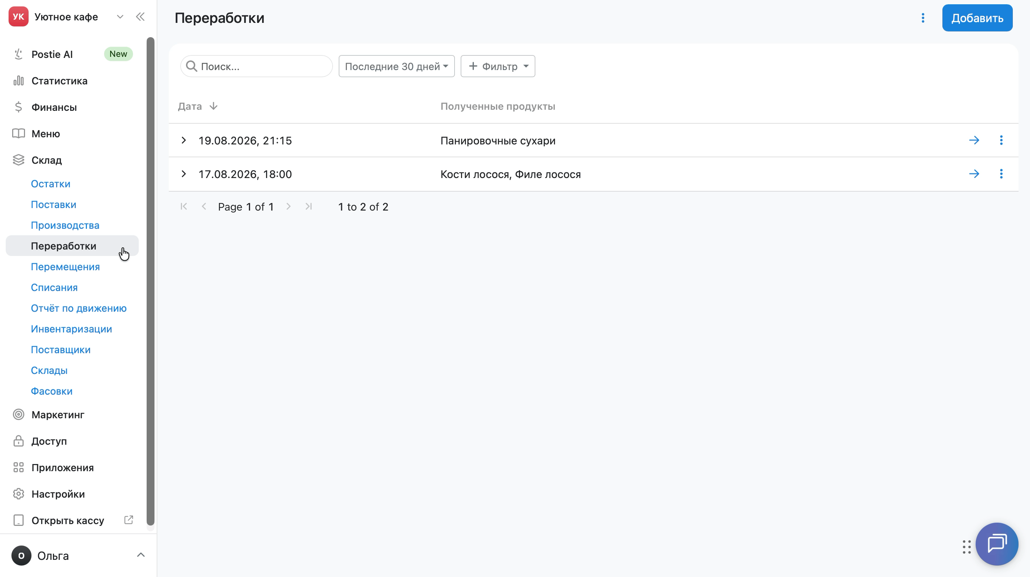Viewport: 1030px width, 577px height.
Task: Expand the 19.08.2026, 21:15 row
Action: tap(183, 140)
